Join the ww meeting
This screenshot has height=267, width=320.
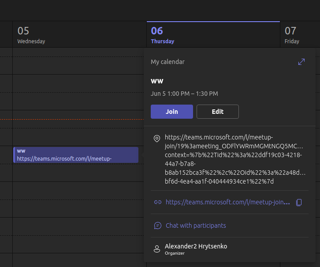coord(172,112)
